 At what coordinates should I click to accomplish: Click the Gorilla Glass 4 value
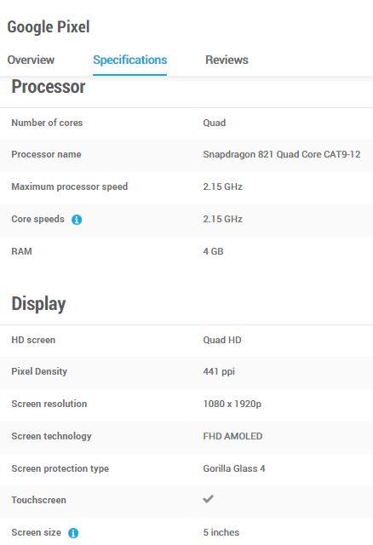click(x=234, y=468)
